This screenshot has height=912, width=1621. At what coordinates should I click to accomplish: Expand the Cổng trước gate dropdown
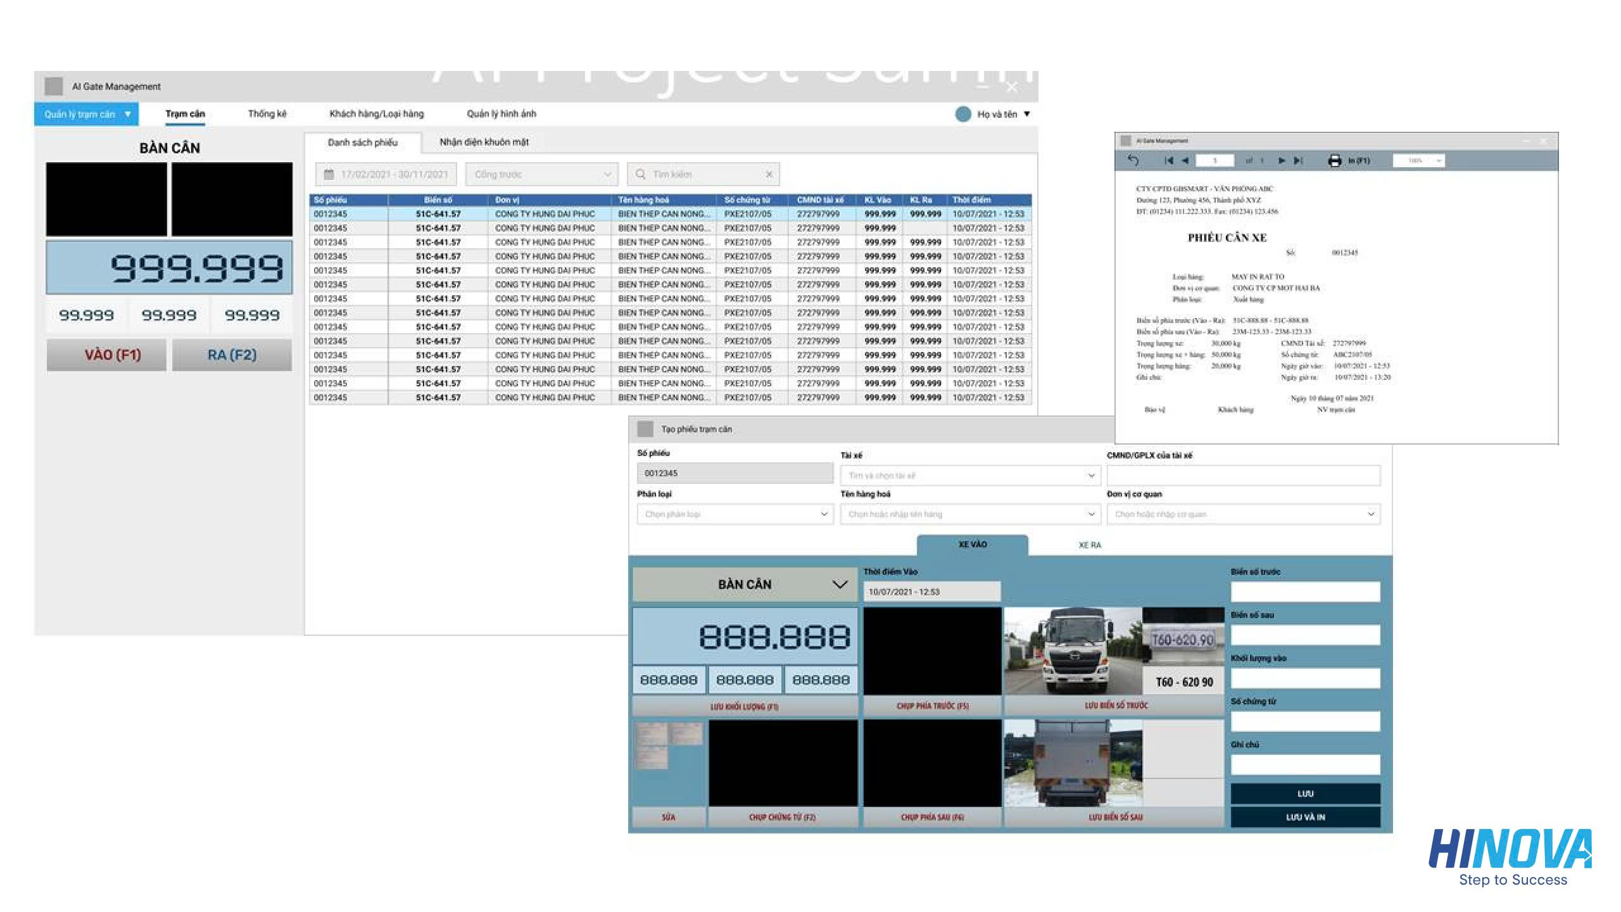point(607,174)
